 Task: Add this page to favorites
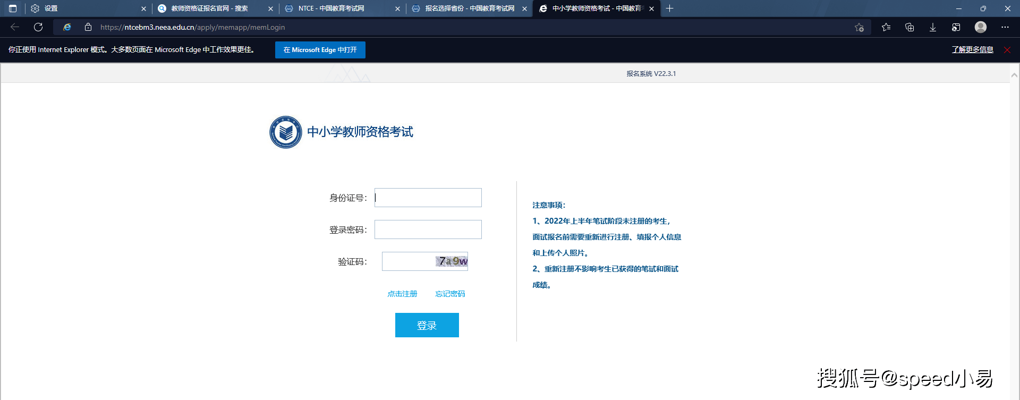coord(859,28)
